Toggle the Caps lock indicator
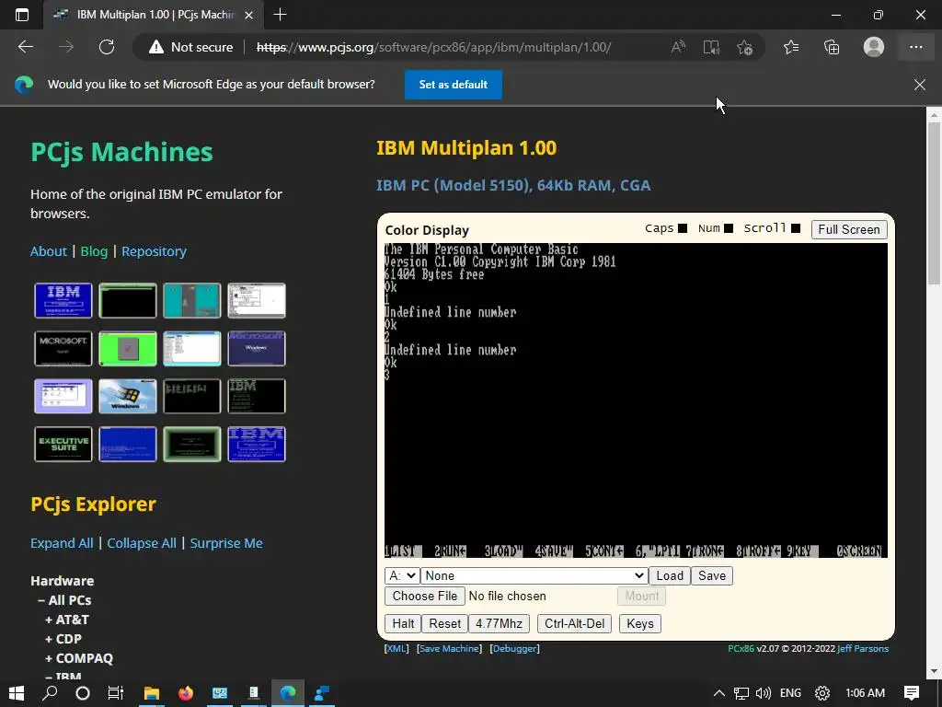Image resolution: width=942 pixels, height=707 pixels. pos(683,228)
